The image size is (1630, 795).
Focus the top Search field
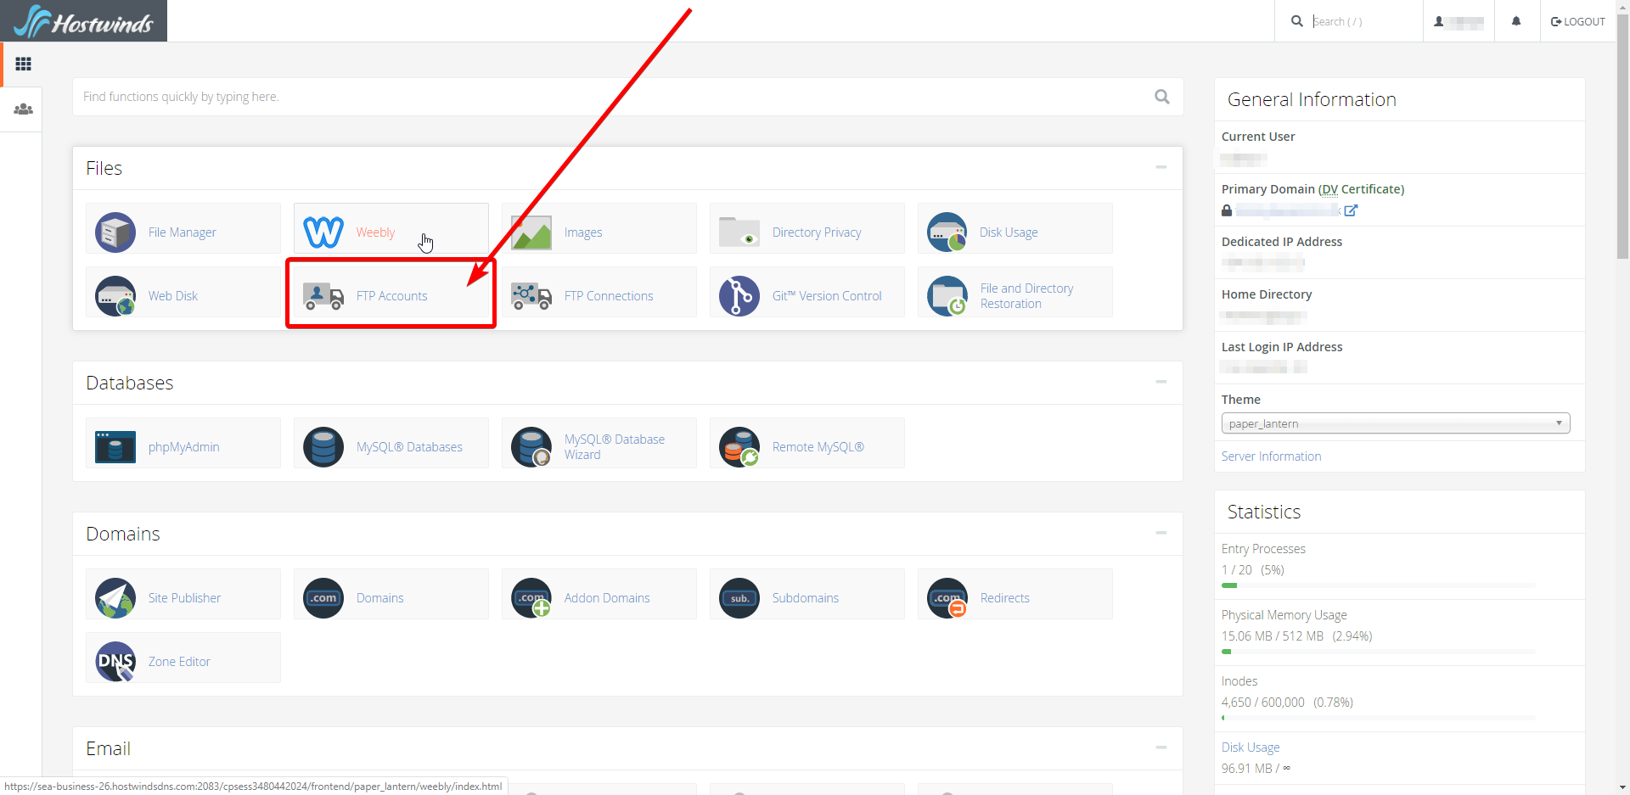click(1363, 21)
